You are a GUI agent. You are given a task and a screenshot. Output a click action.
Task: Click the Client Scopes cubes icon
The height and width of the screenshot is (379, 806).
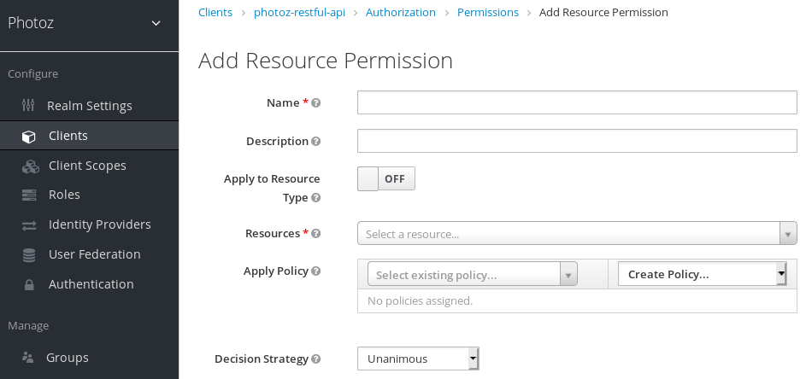(x=30, y=166)
